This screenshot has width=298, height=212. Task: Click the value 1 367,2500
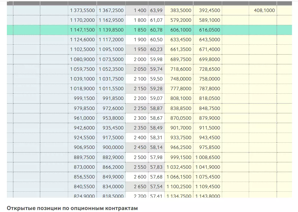tap(111, 11)
